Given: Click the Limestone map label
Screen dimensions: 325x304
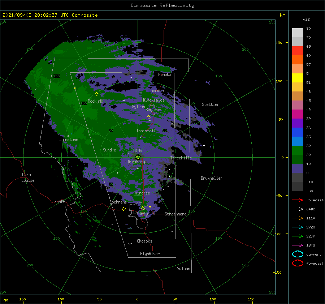Looking at the screenshot, I should pos(68,140).
